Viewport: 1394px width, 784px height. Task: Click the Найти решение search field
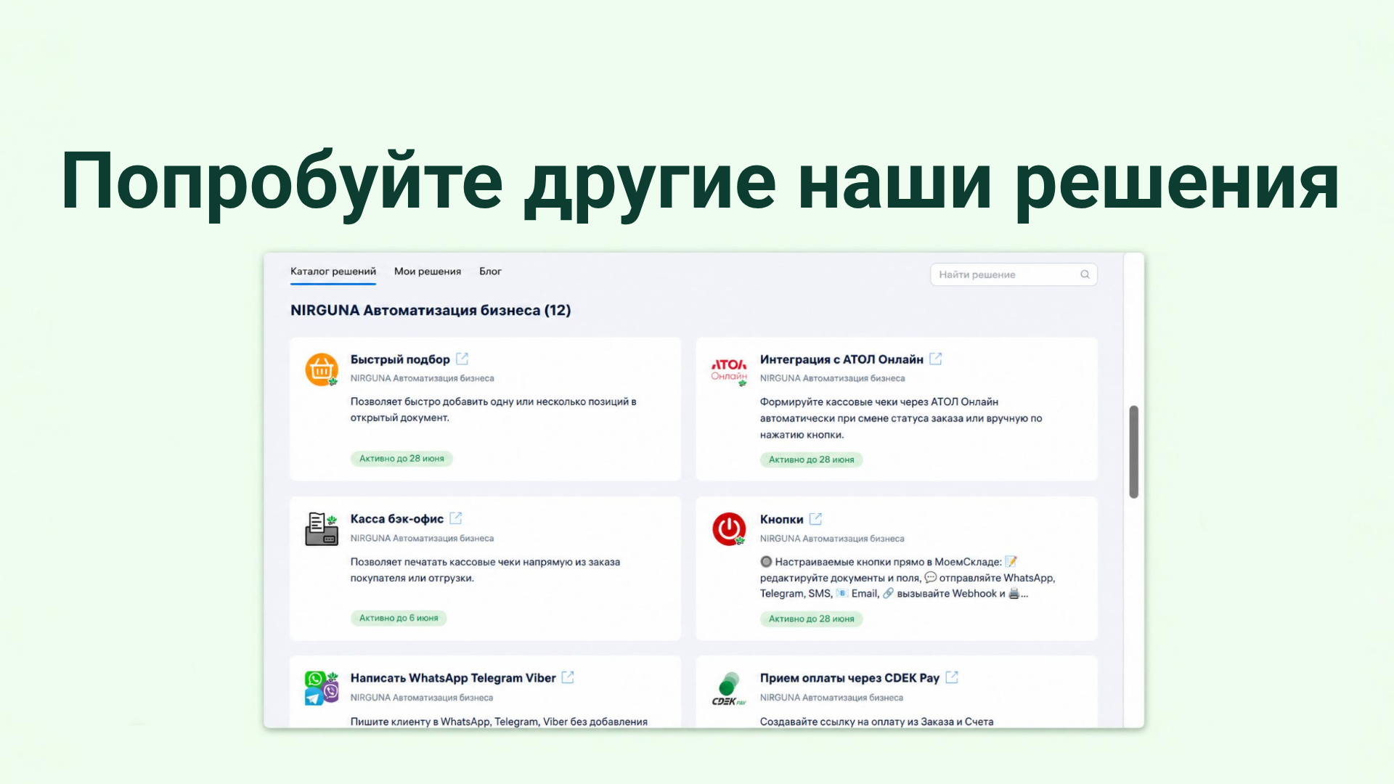[1014, 274]
